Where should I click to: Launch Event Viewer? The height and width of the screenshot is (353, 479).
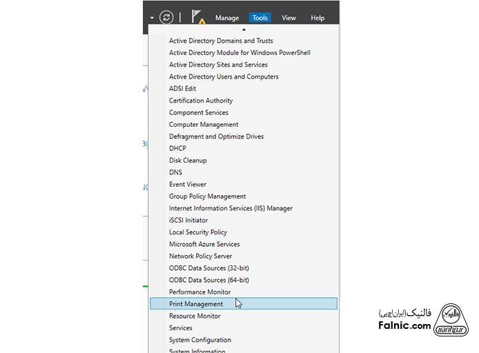[x=188, y=185]
